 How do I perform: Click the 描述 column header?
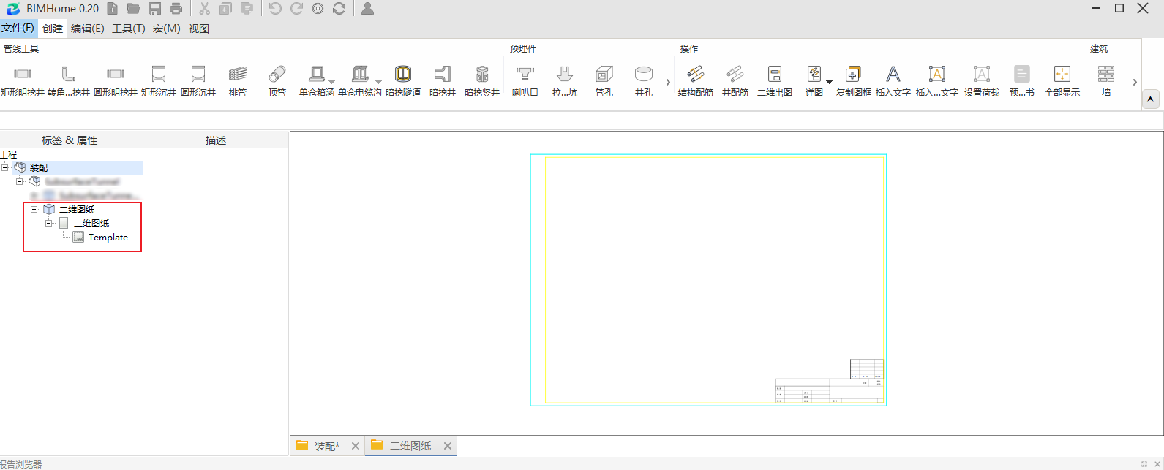(x=216, y=140)
